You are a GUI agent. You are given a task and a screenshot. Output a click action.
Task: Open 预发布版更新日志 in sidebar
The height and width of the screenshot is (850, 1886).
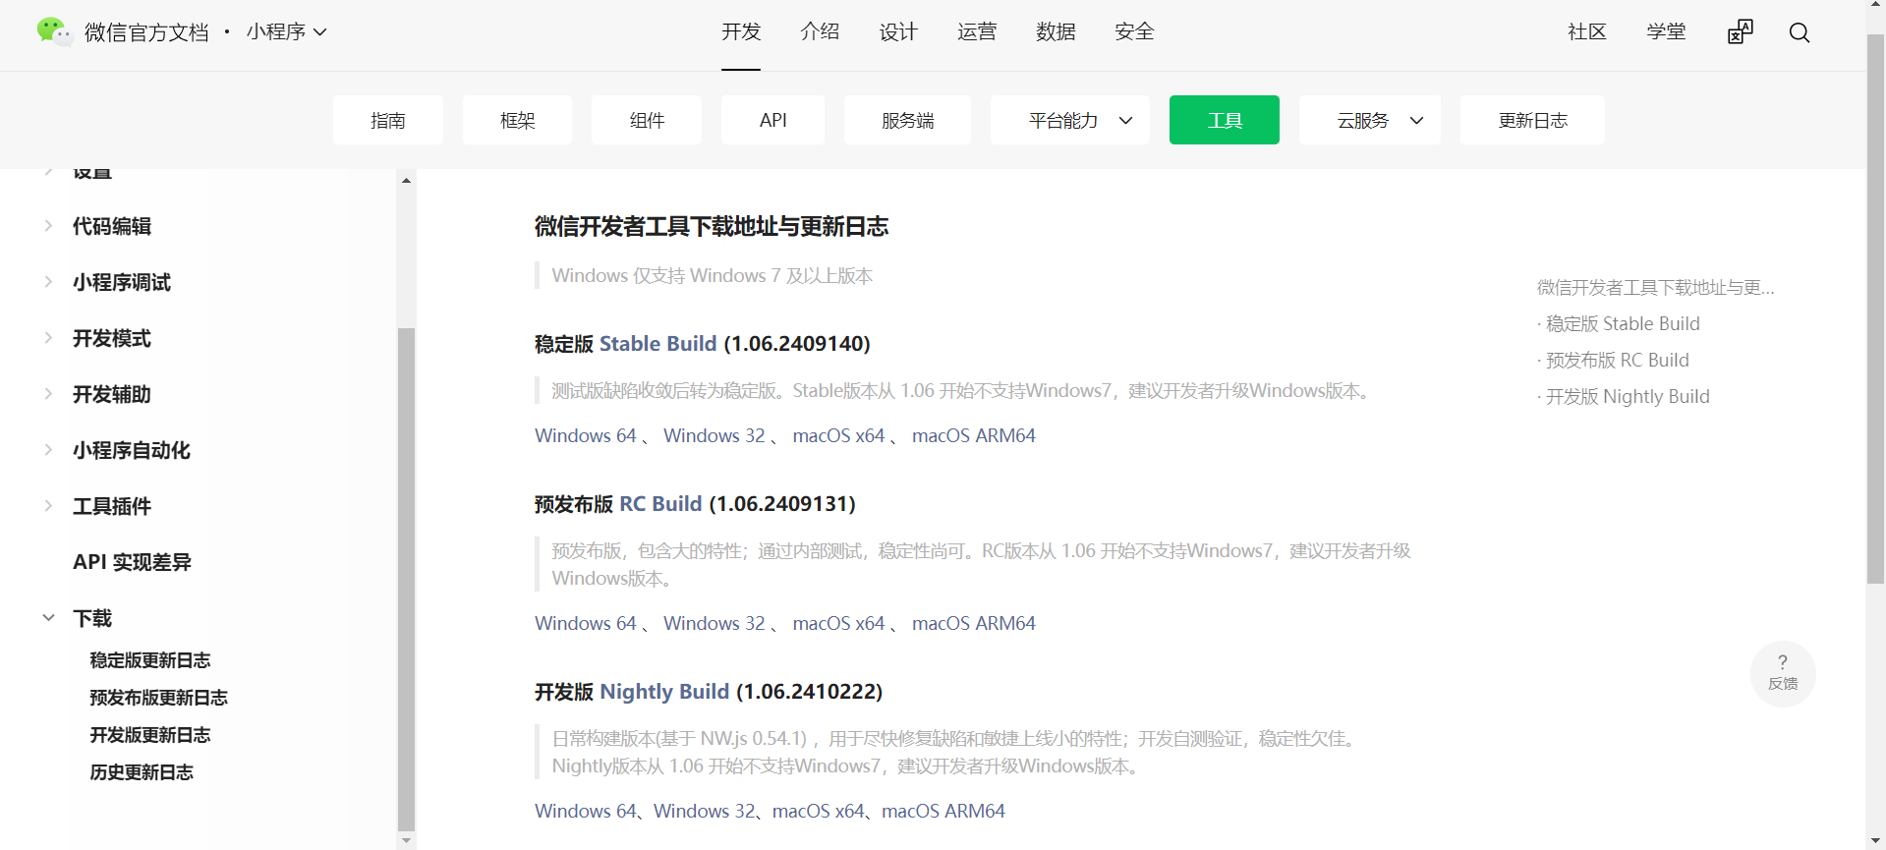pyautogui.click(x=159, y=698)
